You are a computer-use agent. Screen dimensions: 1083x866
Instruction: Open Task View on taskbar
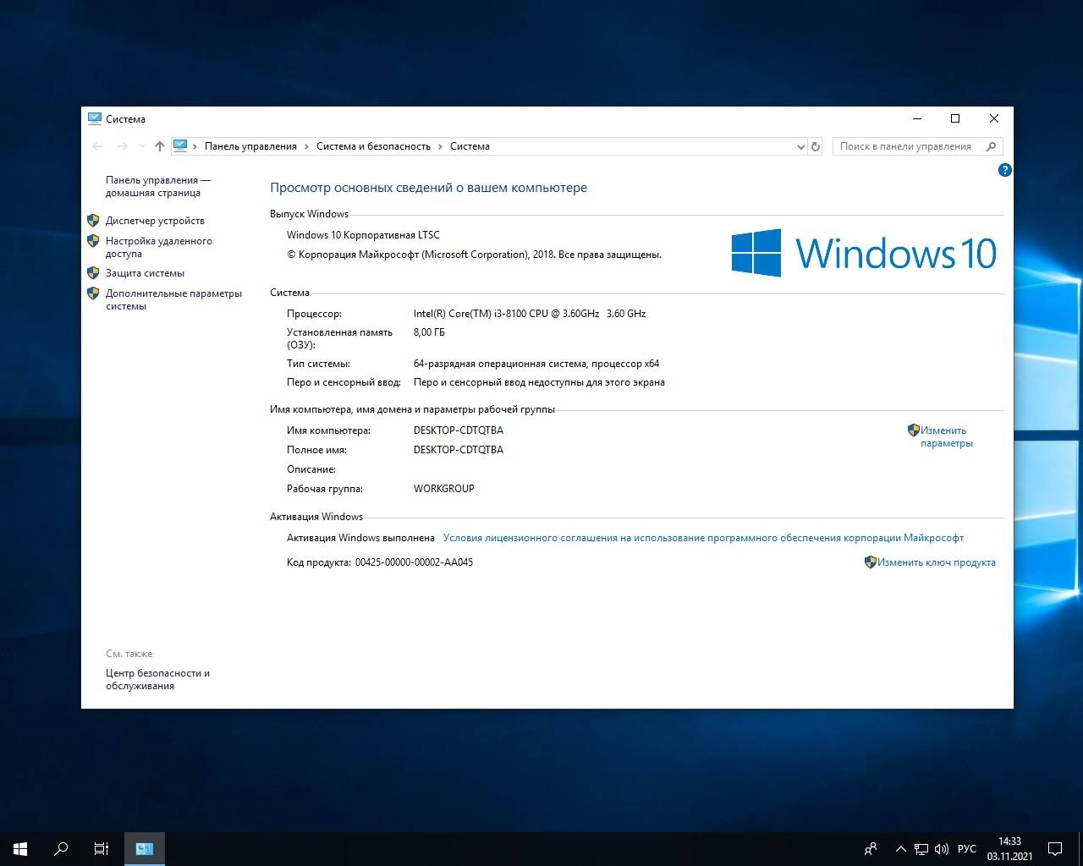[102, 849]
